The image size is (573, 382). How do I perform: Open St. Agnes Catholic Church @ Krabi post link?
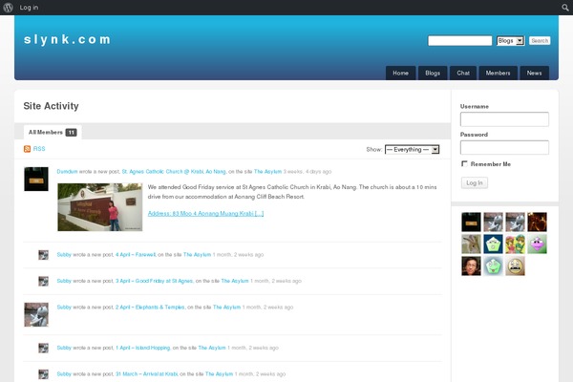[x=174, y=172]
